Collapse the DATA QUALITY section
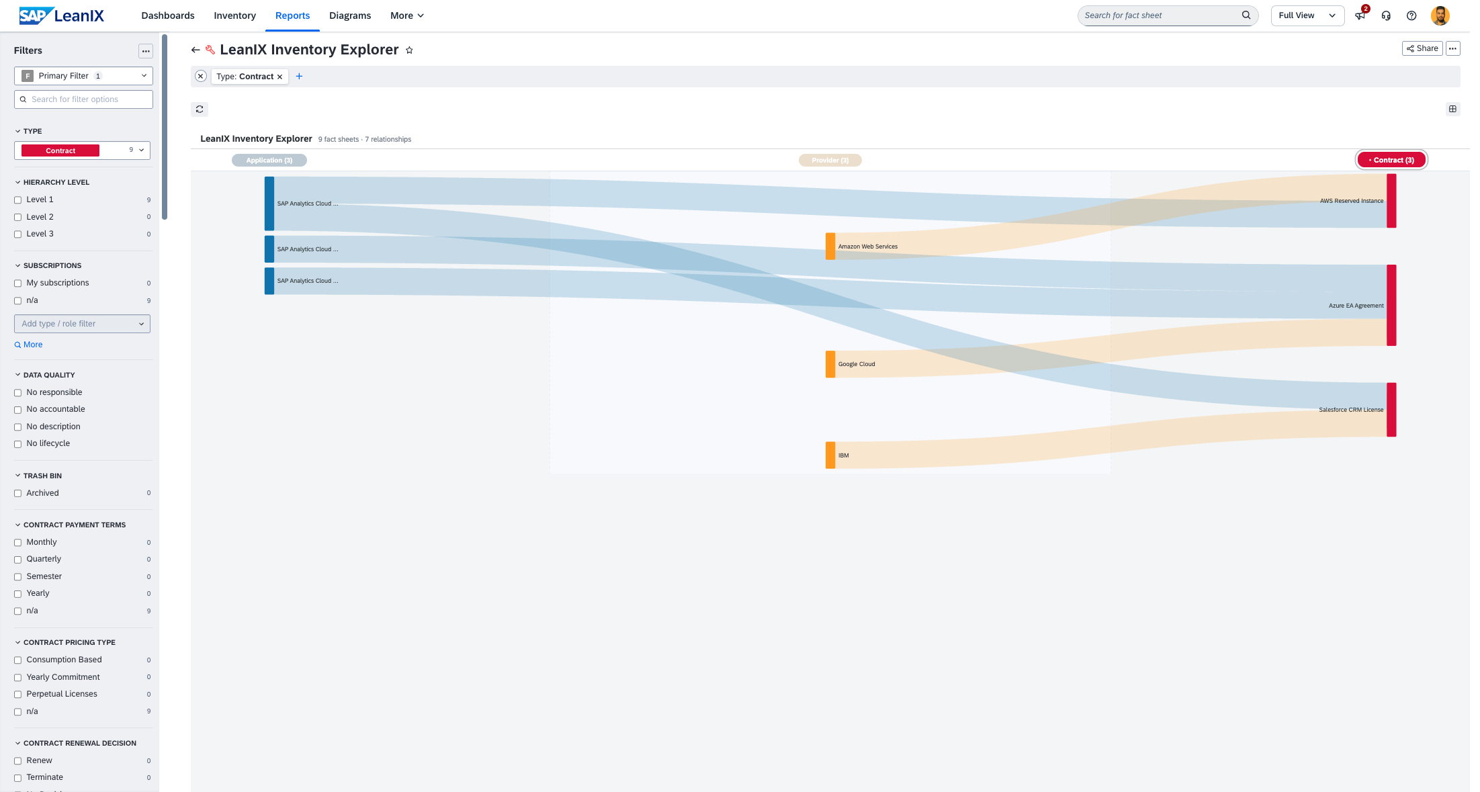This screenshot has width=1480, height=792. pyautogui.click(x=44, y=376)
